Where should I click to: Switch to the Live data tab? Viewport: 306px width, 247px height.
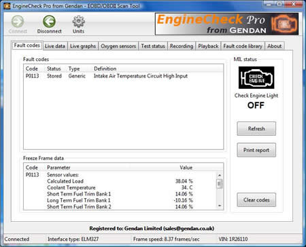point(55,46)
